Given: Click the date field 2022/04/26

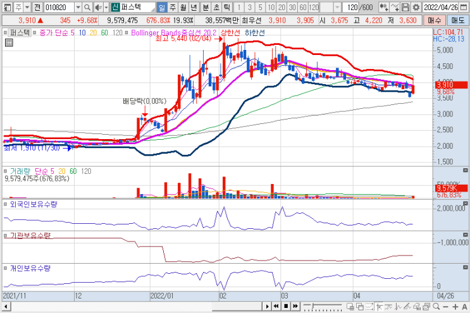Looking at the screenshot, I should (x=441, y=7).
